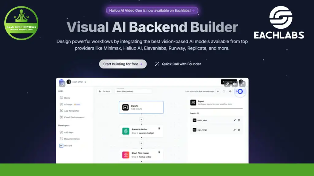Screen dimensions: 314x176
Task: Delete the Scenario Writer step
Action: tap(159, 129)
